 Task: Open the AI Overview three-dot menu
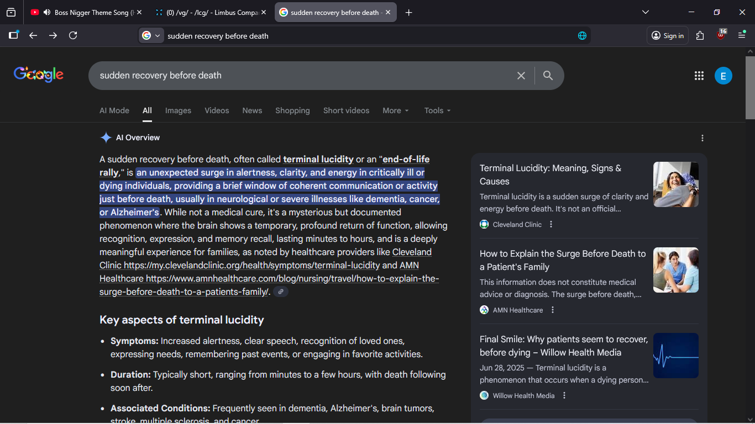coord(702,138)
